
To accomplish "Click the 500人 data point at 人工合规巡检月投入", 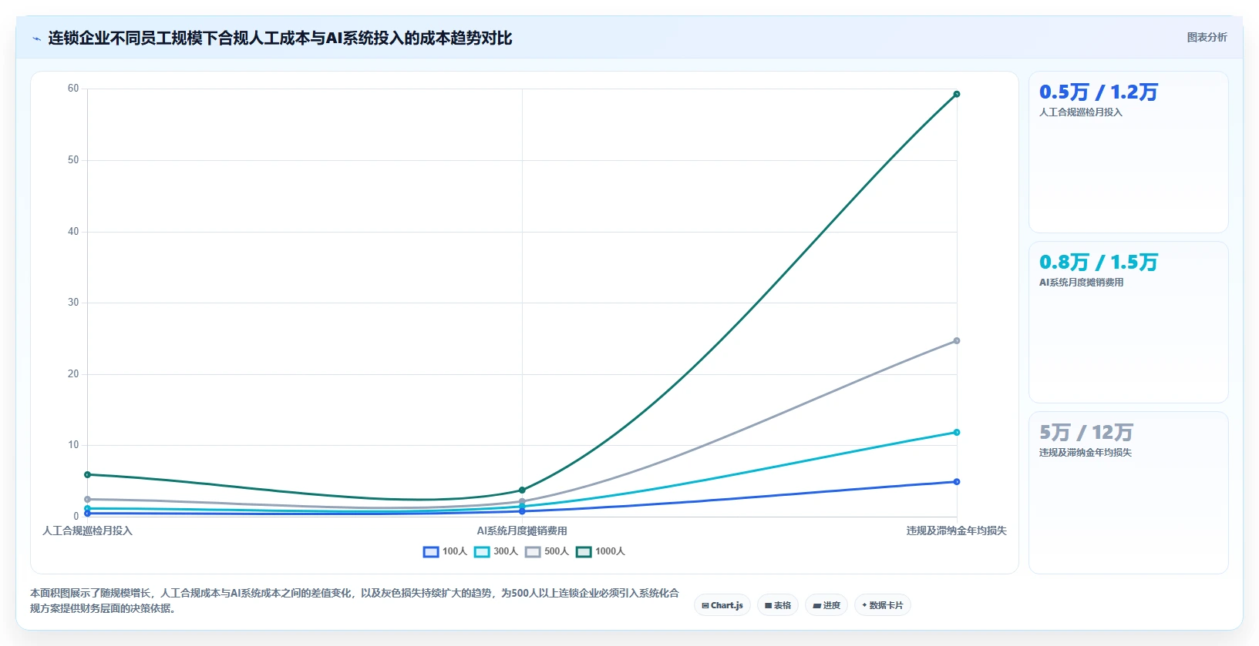I will pos(87,499).
